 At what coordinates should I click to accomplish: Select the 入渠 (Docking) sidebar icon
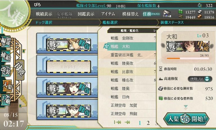(7, 86)
